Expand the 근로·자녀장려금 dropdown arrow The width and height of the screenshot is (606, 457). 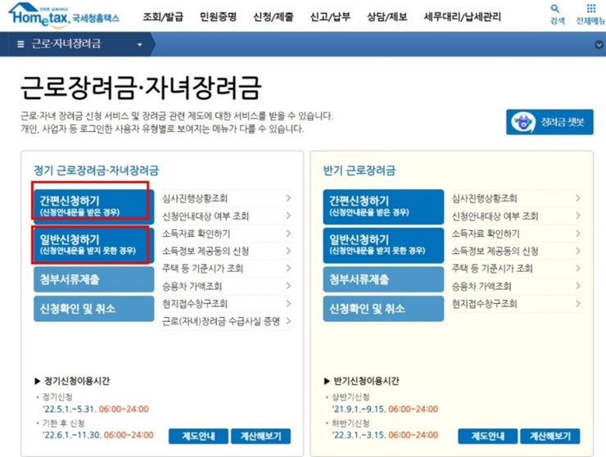(x=139, y=44)
